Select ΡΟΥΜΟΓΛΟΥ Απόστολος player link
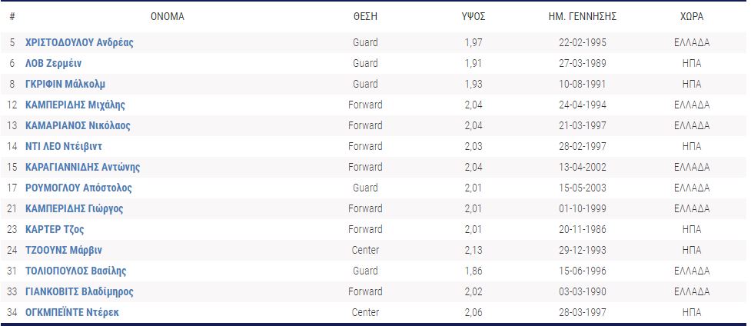Image resolution: width=751 pixels, height=326 pixels. pos(78,188)
